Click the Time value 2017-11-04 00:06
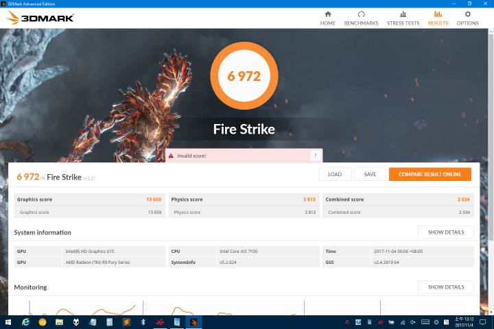This screenshot has width=494, height=329. [398, 252]
